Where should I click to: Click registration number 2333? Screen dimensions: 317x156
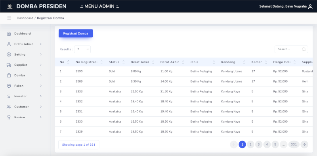pos(79,91)
